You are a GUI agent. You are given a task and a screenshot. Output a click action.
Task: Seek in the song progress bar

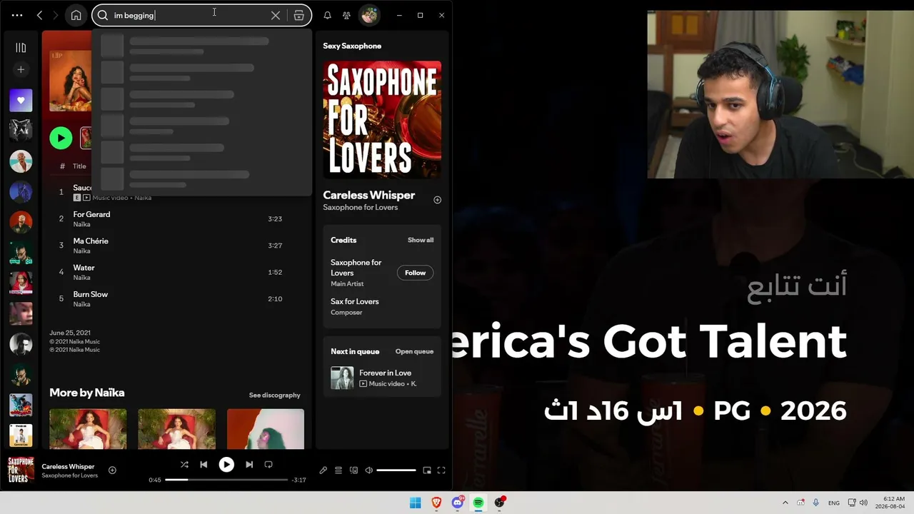(226, 480)
